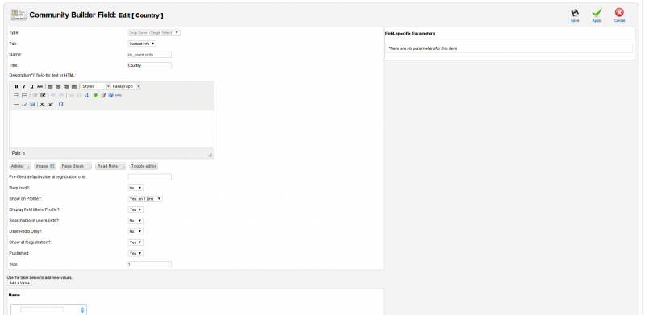Open editor Help question mark icon
The image size is (645, 315).
(x=110, y=95)
